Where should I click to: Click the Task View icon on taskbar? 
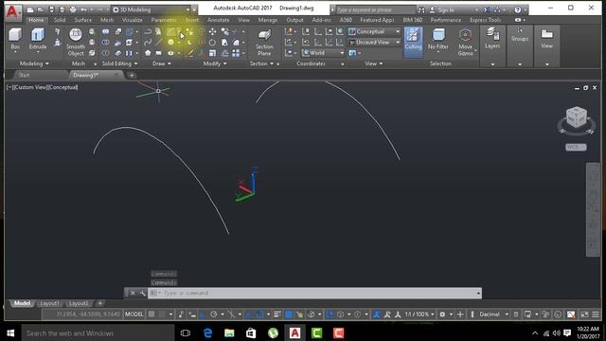click(x=186, y=332)
